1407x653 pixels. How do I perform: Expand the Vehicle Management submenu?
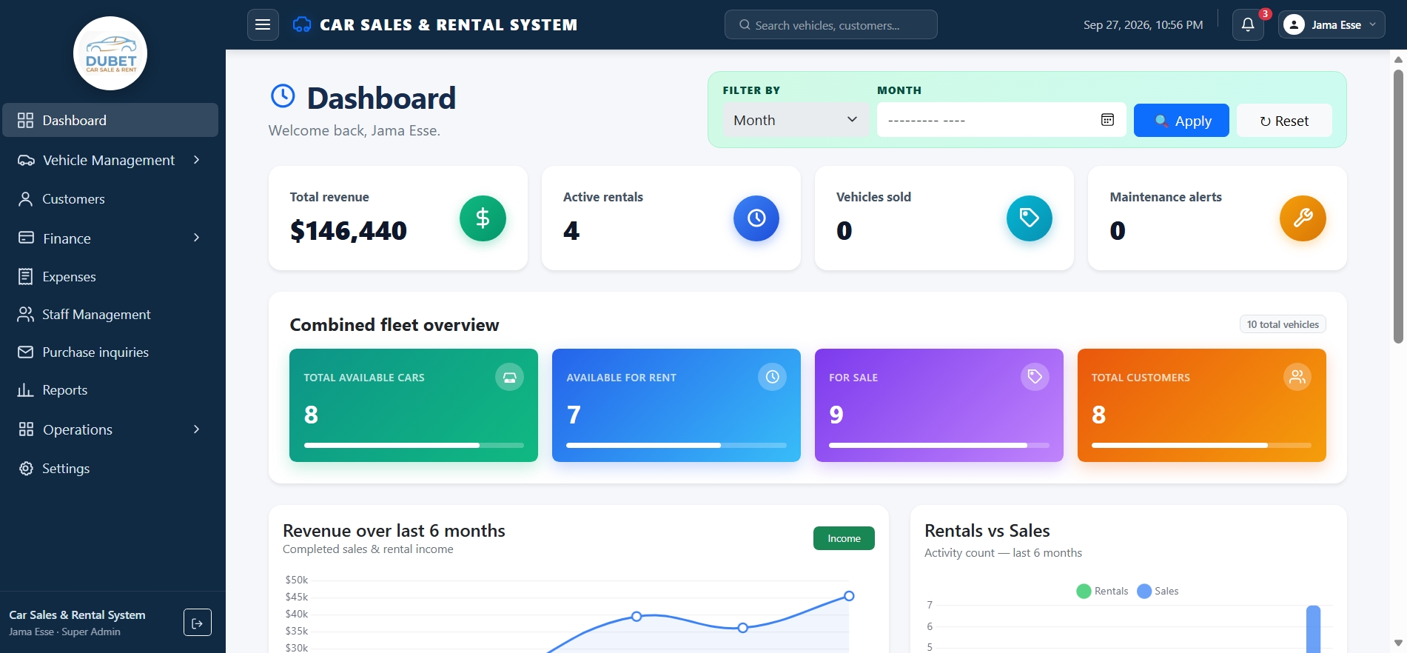point(197,160)
